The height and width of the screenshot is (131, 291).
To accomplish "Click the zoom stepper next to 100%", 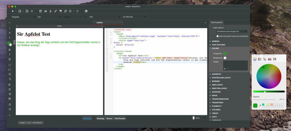I will (194, 118).
